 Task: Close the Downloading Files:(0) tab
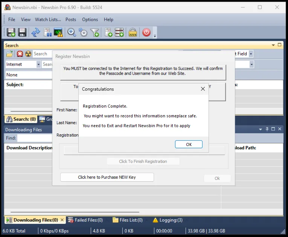(x=62, y=220)
